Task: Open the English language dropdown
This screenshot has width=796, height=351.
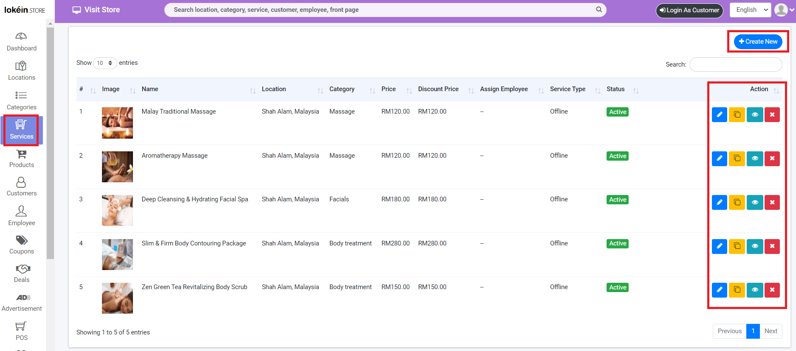Action: click(751, 10)
